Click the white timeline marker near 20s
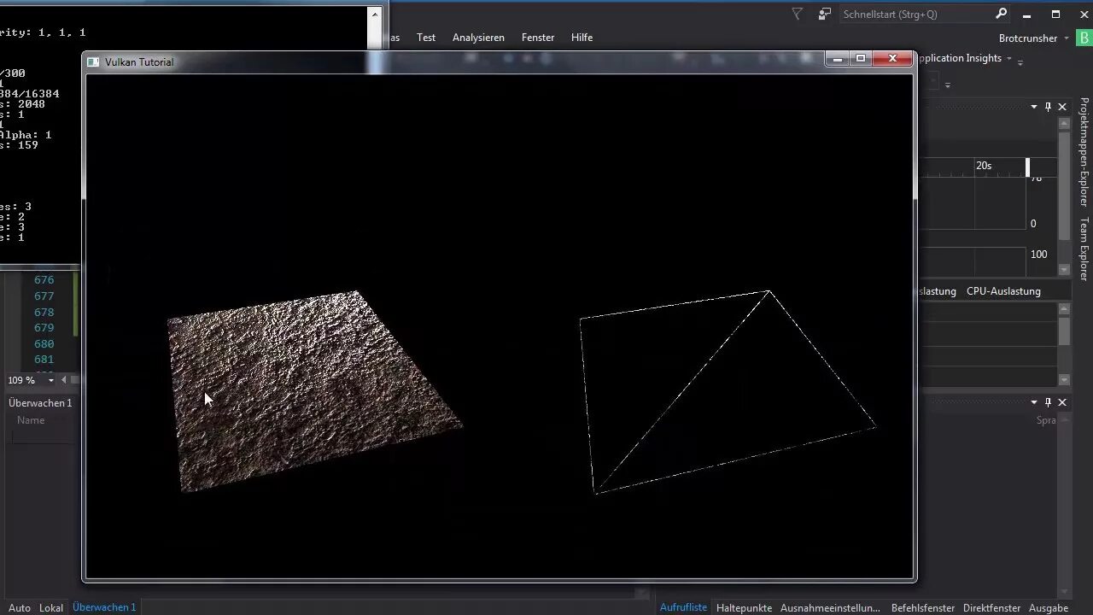This screenshot has height=615, width=1093. pos(1027,167)
